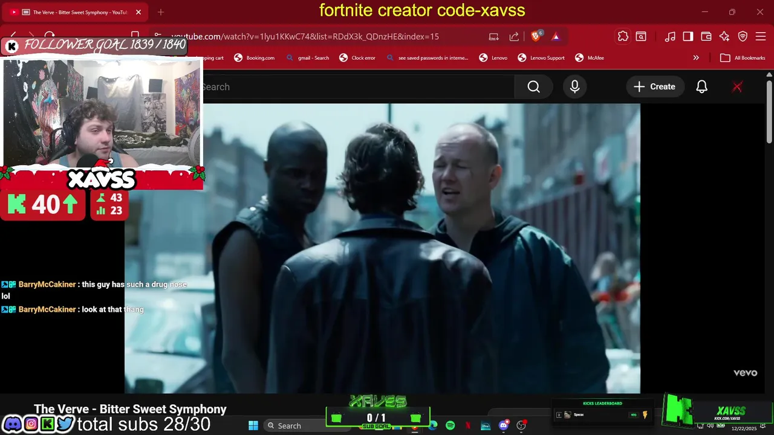Expand hidden bookmarks with double chevron
The width and height of the screenshot is (774, 435).
[696, 58]
